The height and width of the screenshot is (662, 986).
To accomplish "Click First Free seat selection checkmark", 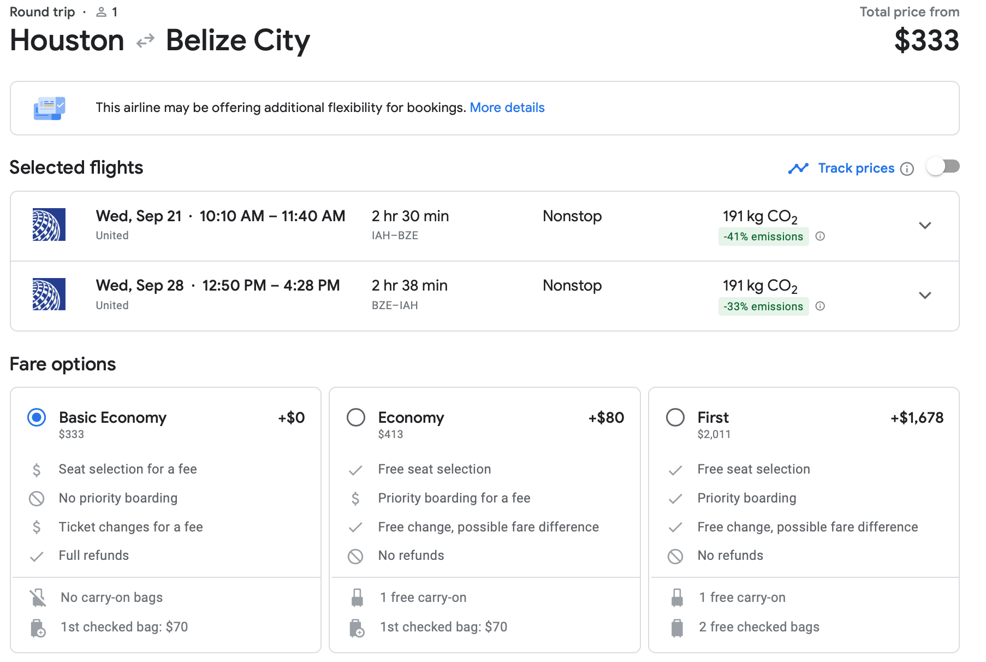I will click(675, 470).
